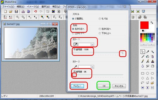Select the Triangle selection shape

tap(147, 78)
